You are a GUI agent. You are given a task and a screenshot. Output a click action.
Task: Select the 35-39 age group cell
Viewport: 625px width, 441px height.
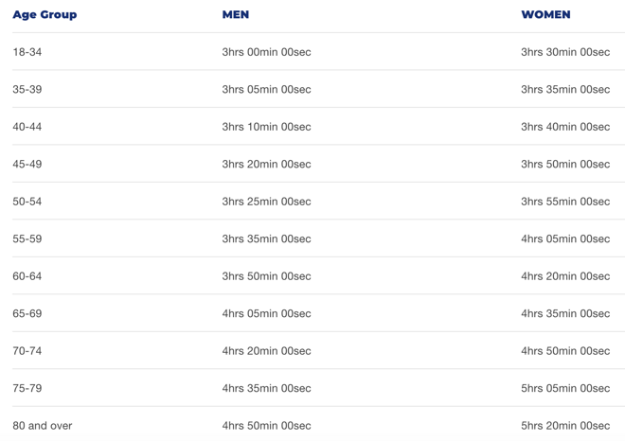27,89
